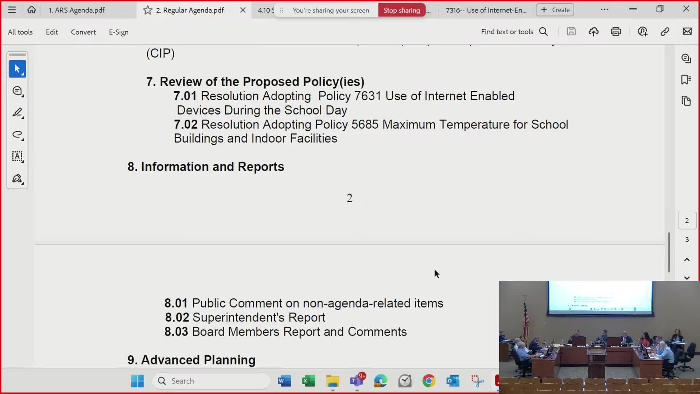Click the meeting room video thumbnail
Viewport: 700px width, 394px height.
599,337
